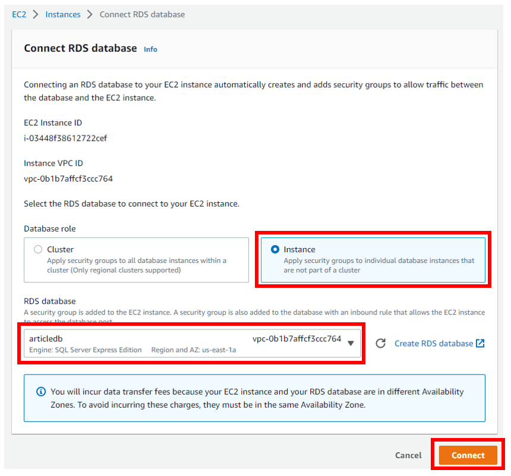
Task: Click the chevron separator after EC2 breadcrumb
Action: (36, 14)
